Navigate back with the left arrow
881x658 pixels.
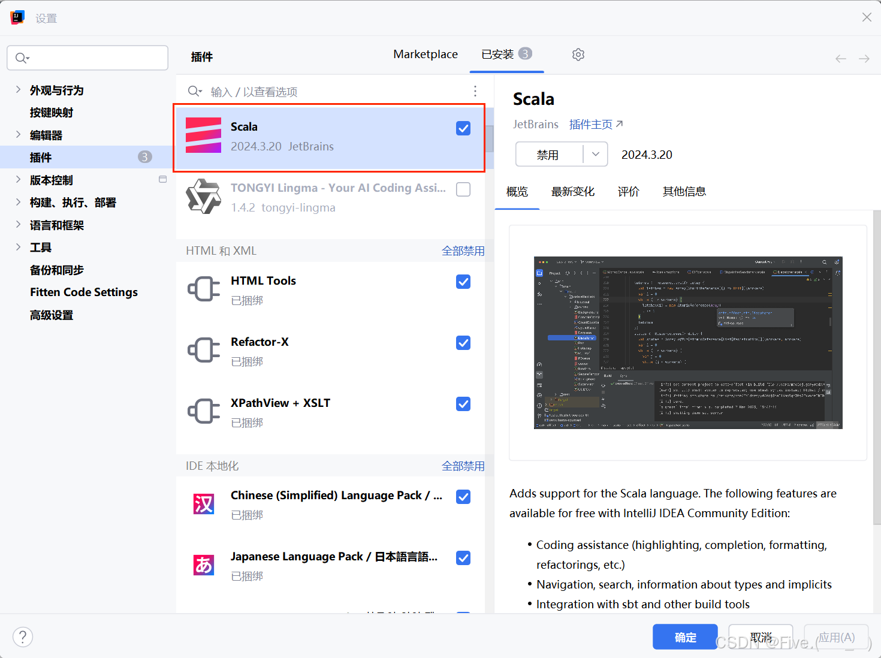841,58
